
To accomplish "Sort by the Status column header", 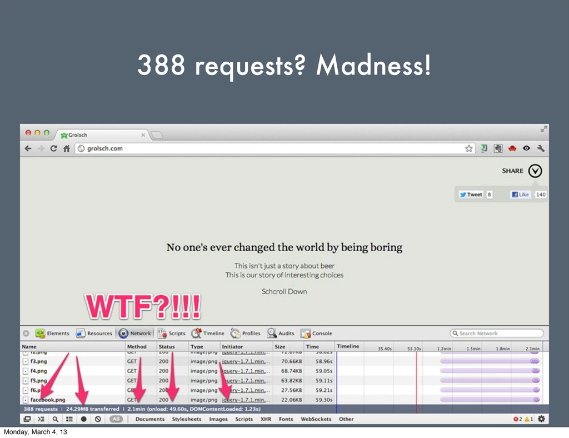I will [173, 346].
